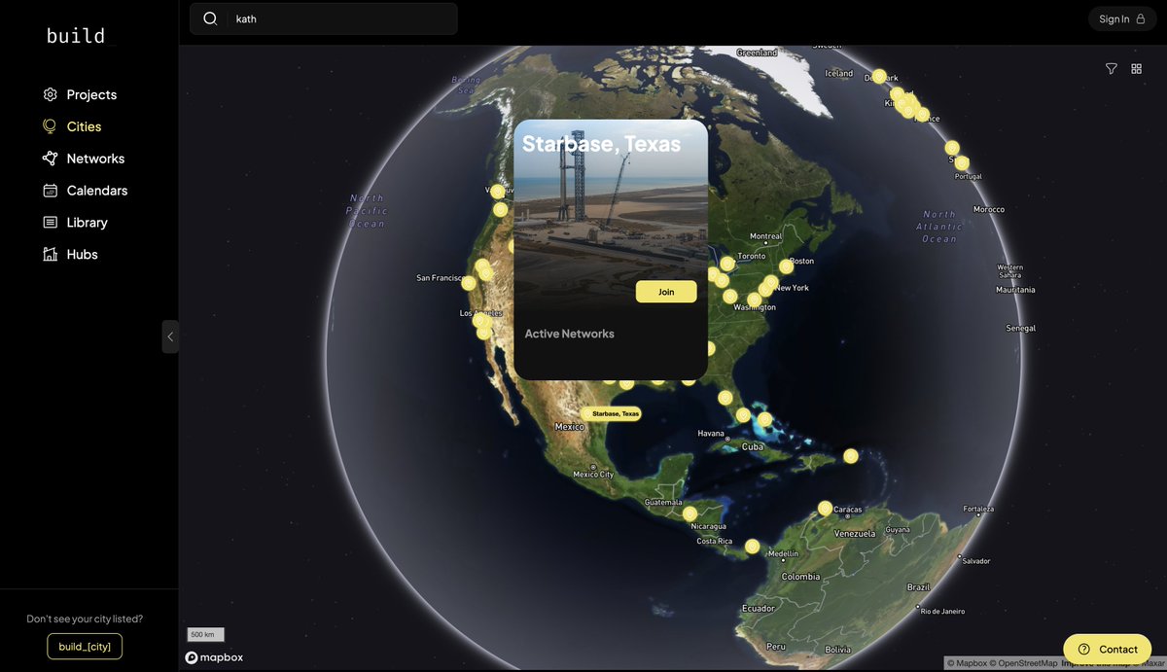
Task: Click the Montreal map label
Action: tap(766, 236)
